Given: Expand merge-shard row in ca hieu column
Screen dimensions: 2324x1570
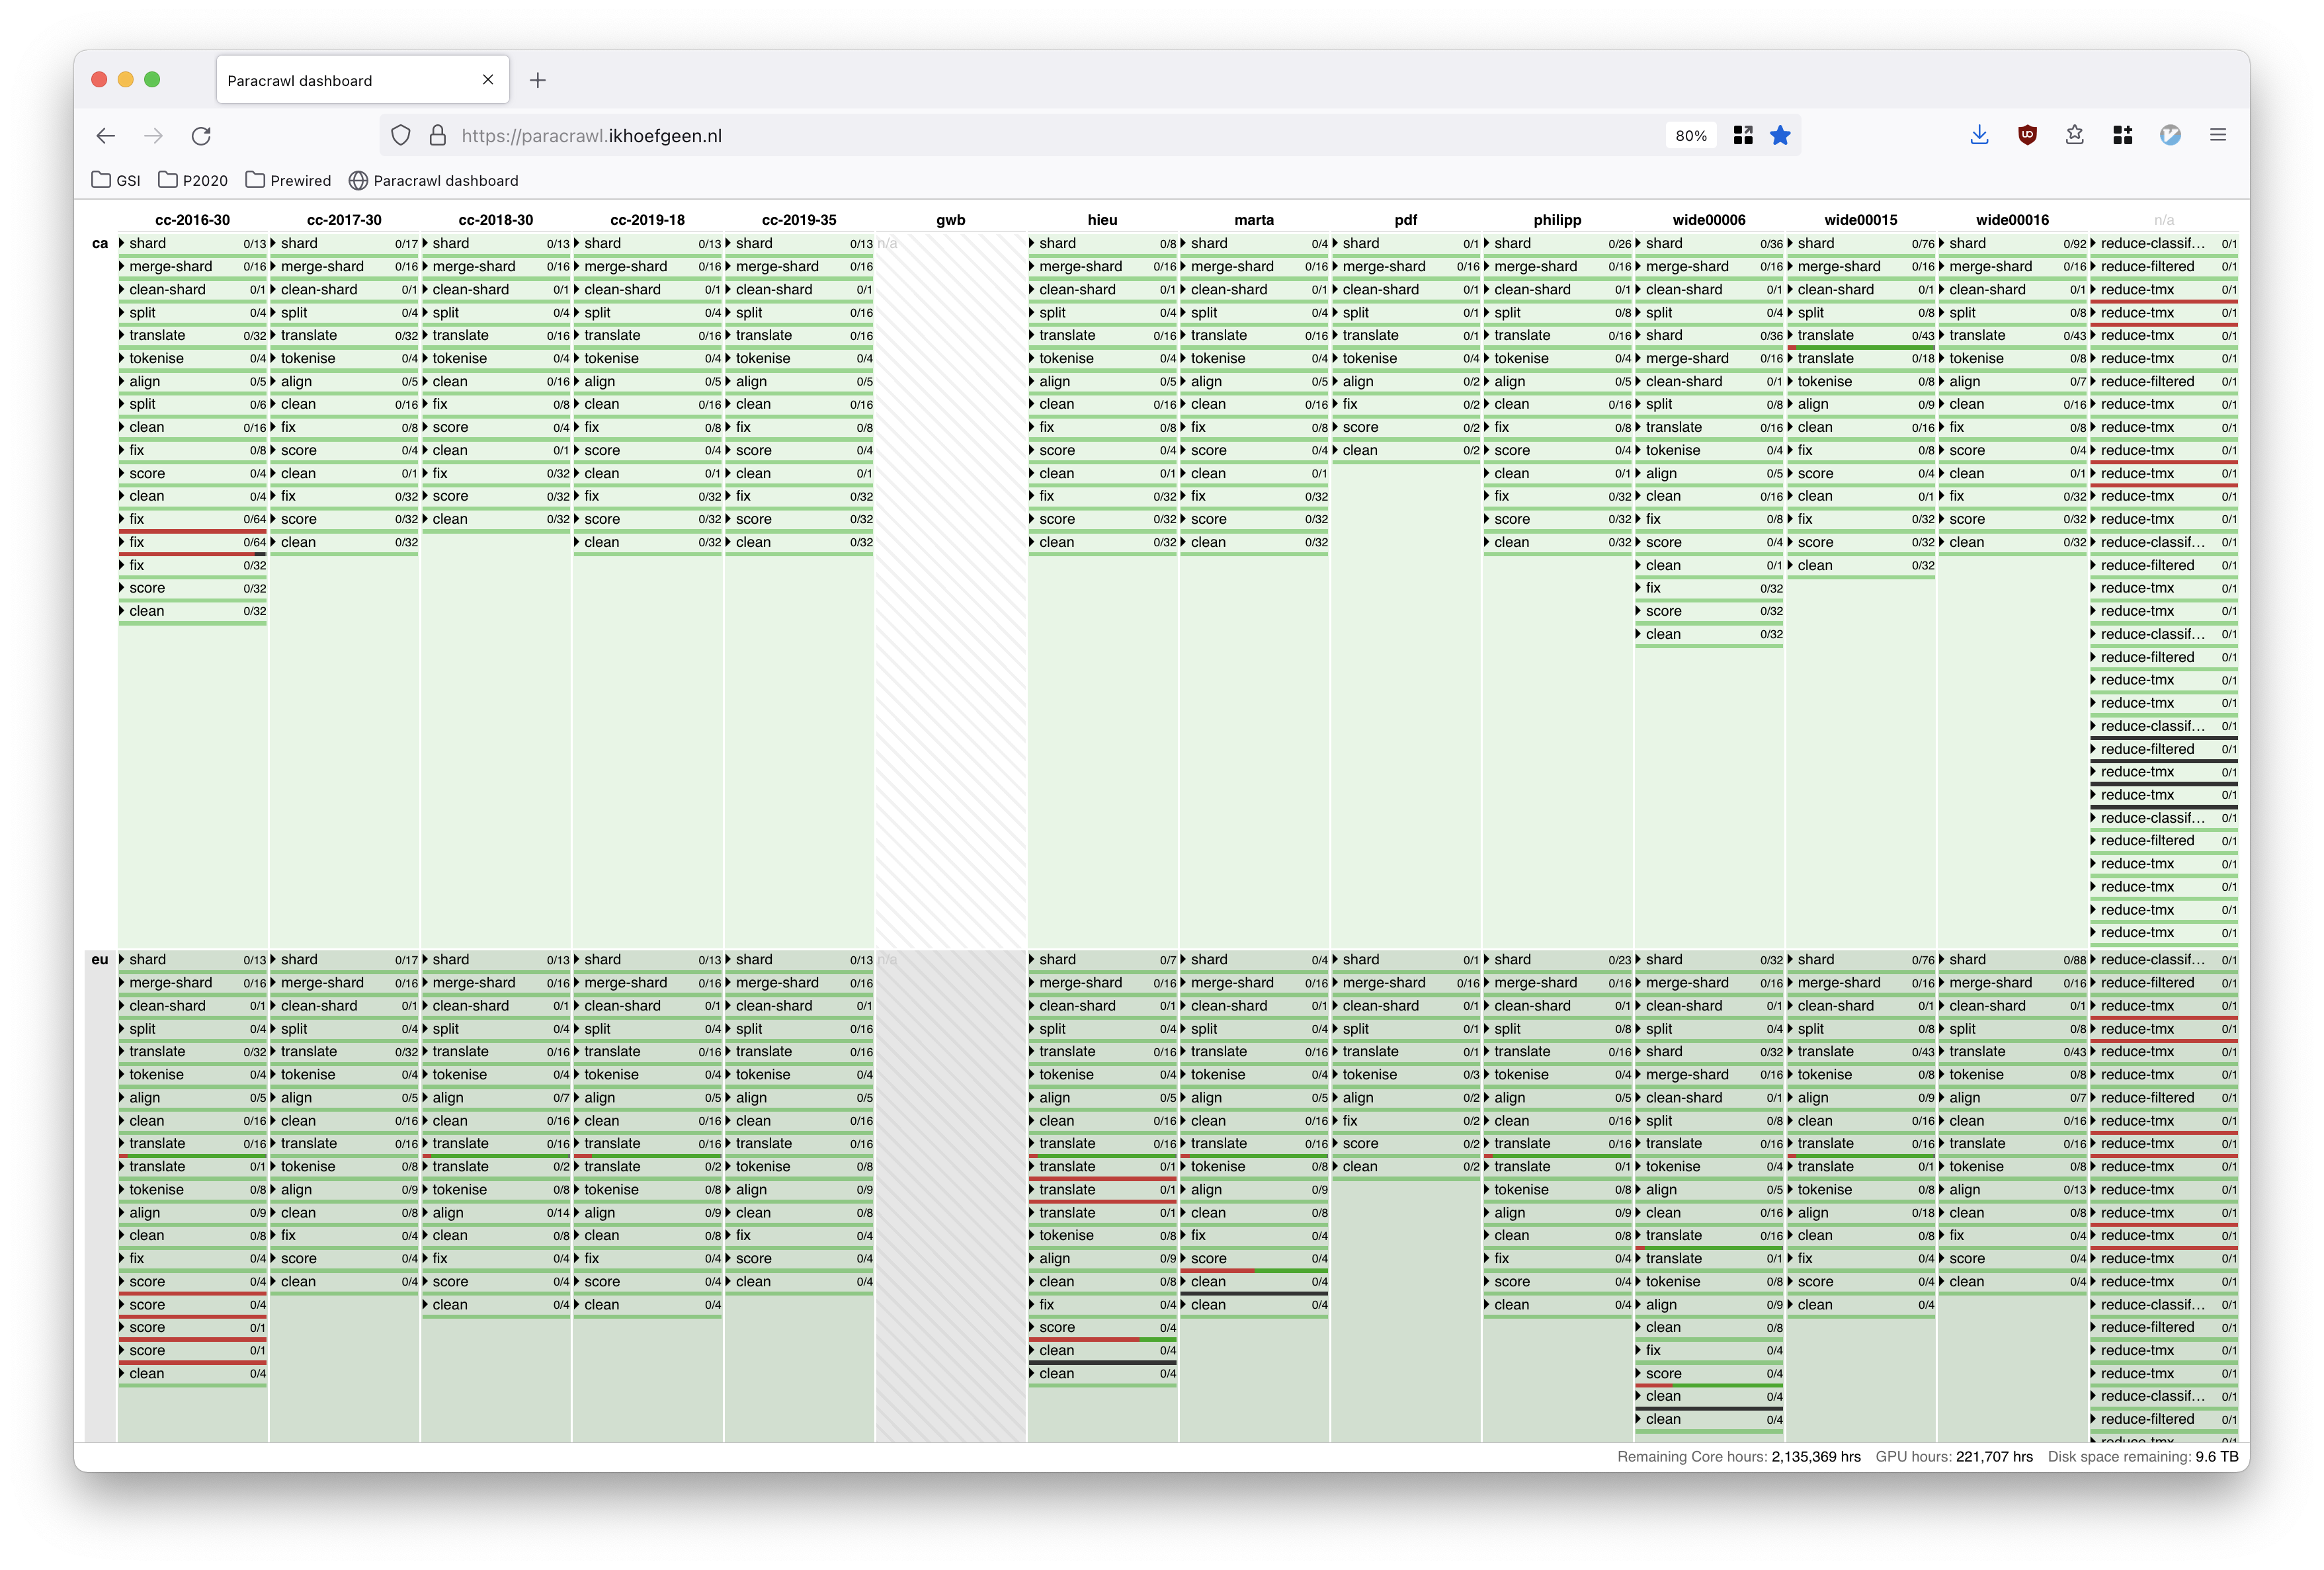Looking at the screenshot, I should coord(1032,266).
